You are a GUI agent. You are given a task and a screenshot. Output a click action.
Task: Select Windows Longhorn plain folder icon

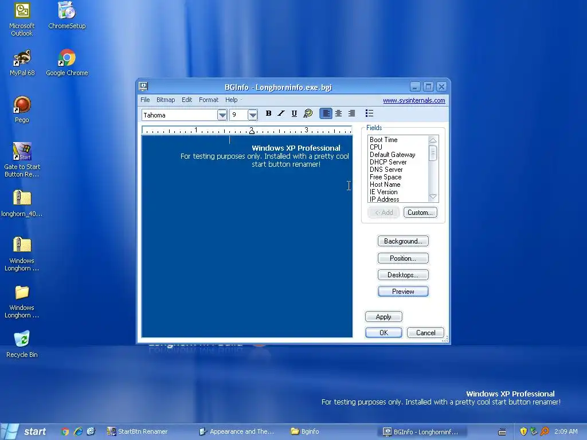(22, 301)
